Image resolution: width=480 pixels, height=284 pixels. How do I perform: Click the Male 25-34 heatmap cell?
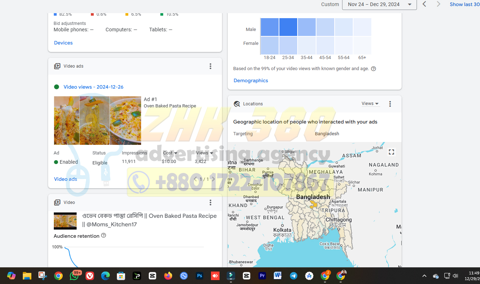(288, 27)
